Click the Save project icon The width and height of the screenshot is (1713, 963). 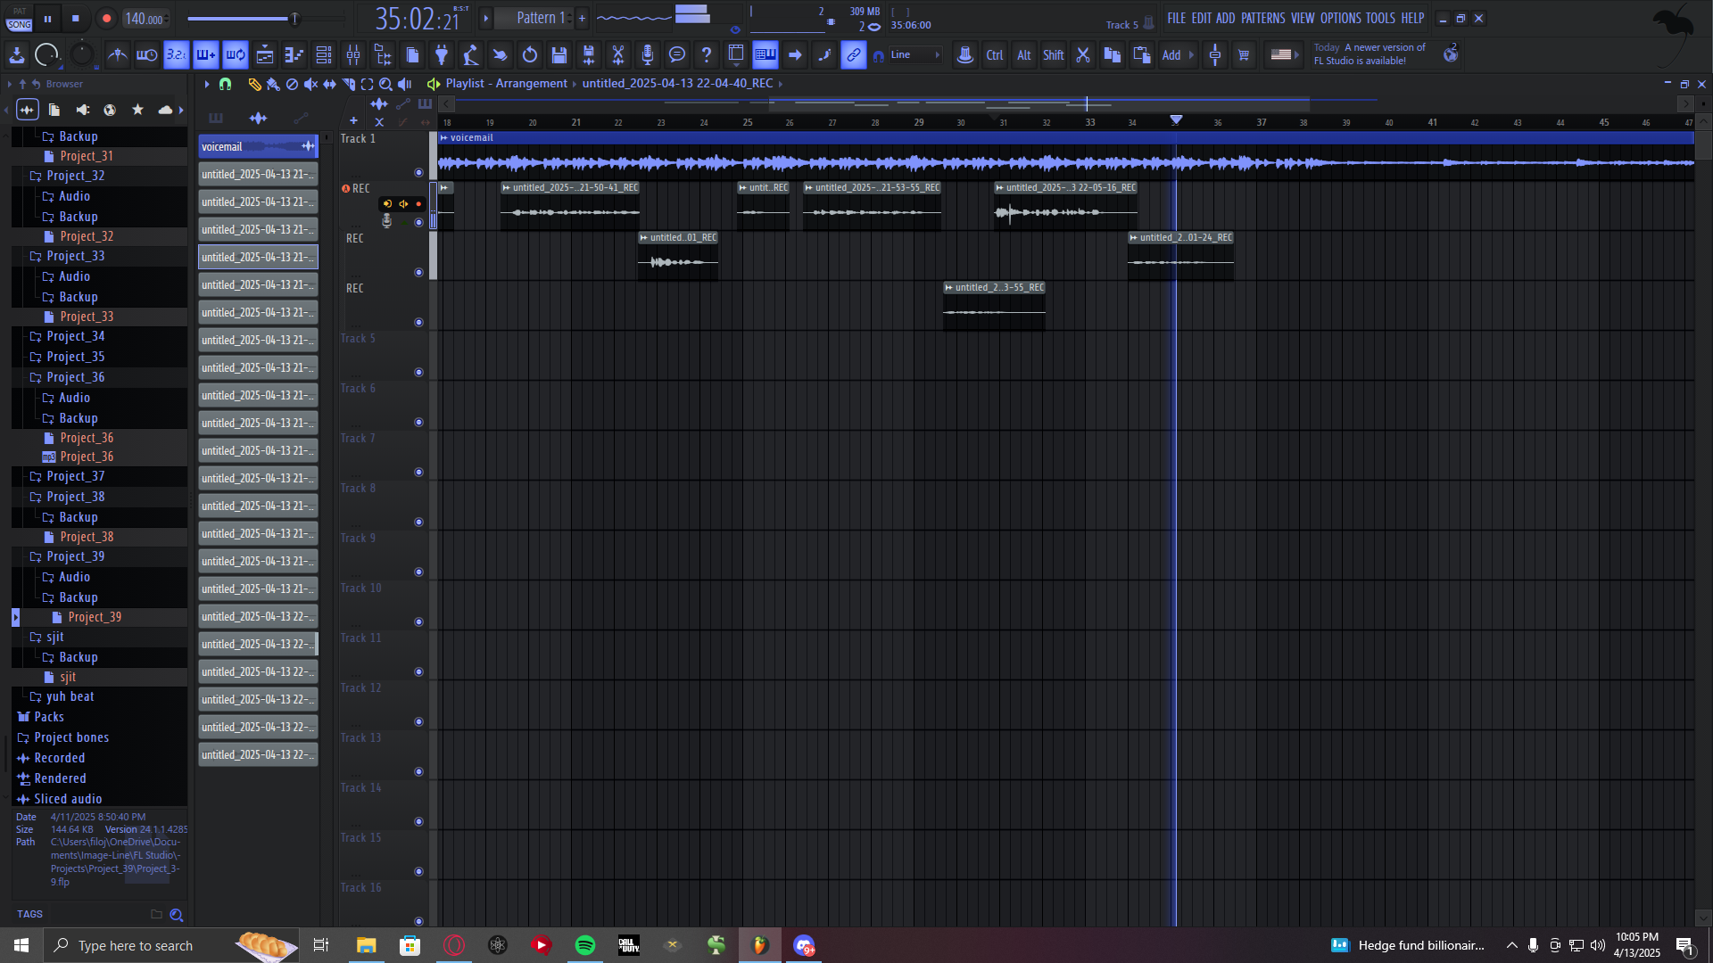point(559,55)
